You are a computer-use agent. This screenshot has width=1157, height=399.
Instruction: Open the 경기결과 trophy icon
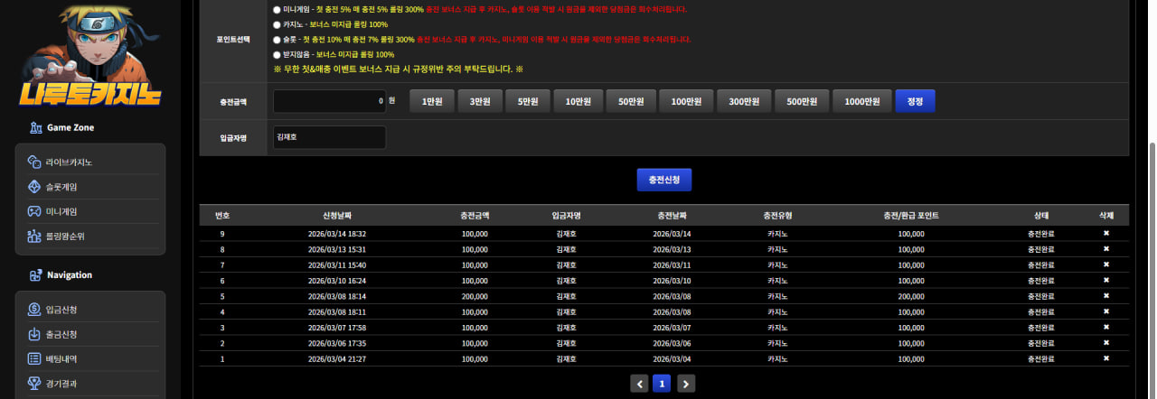[34, 383]
